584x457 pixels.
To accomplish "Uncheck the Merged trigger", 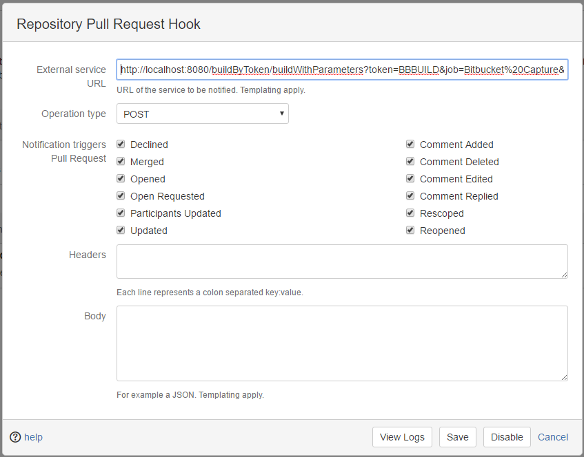I will pos(121,162).
